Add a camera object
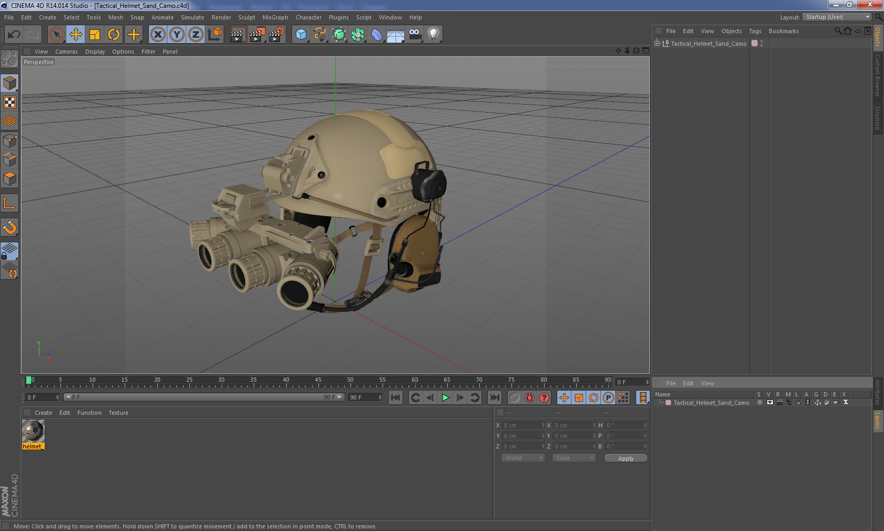 (x=415, y=35)
